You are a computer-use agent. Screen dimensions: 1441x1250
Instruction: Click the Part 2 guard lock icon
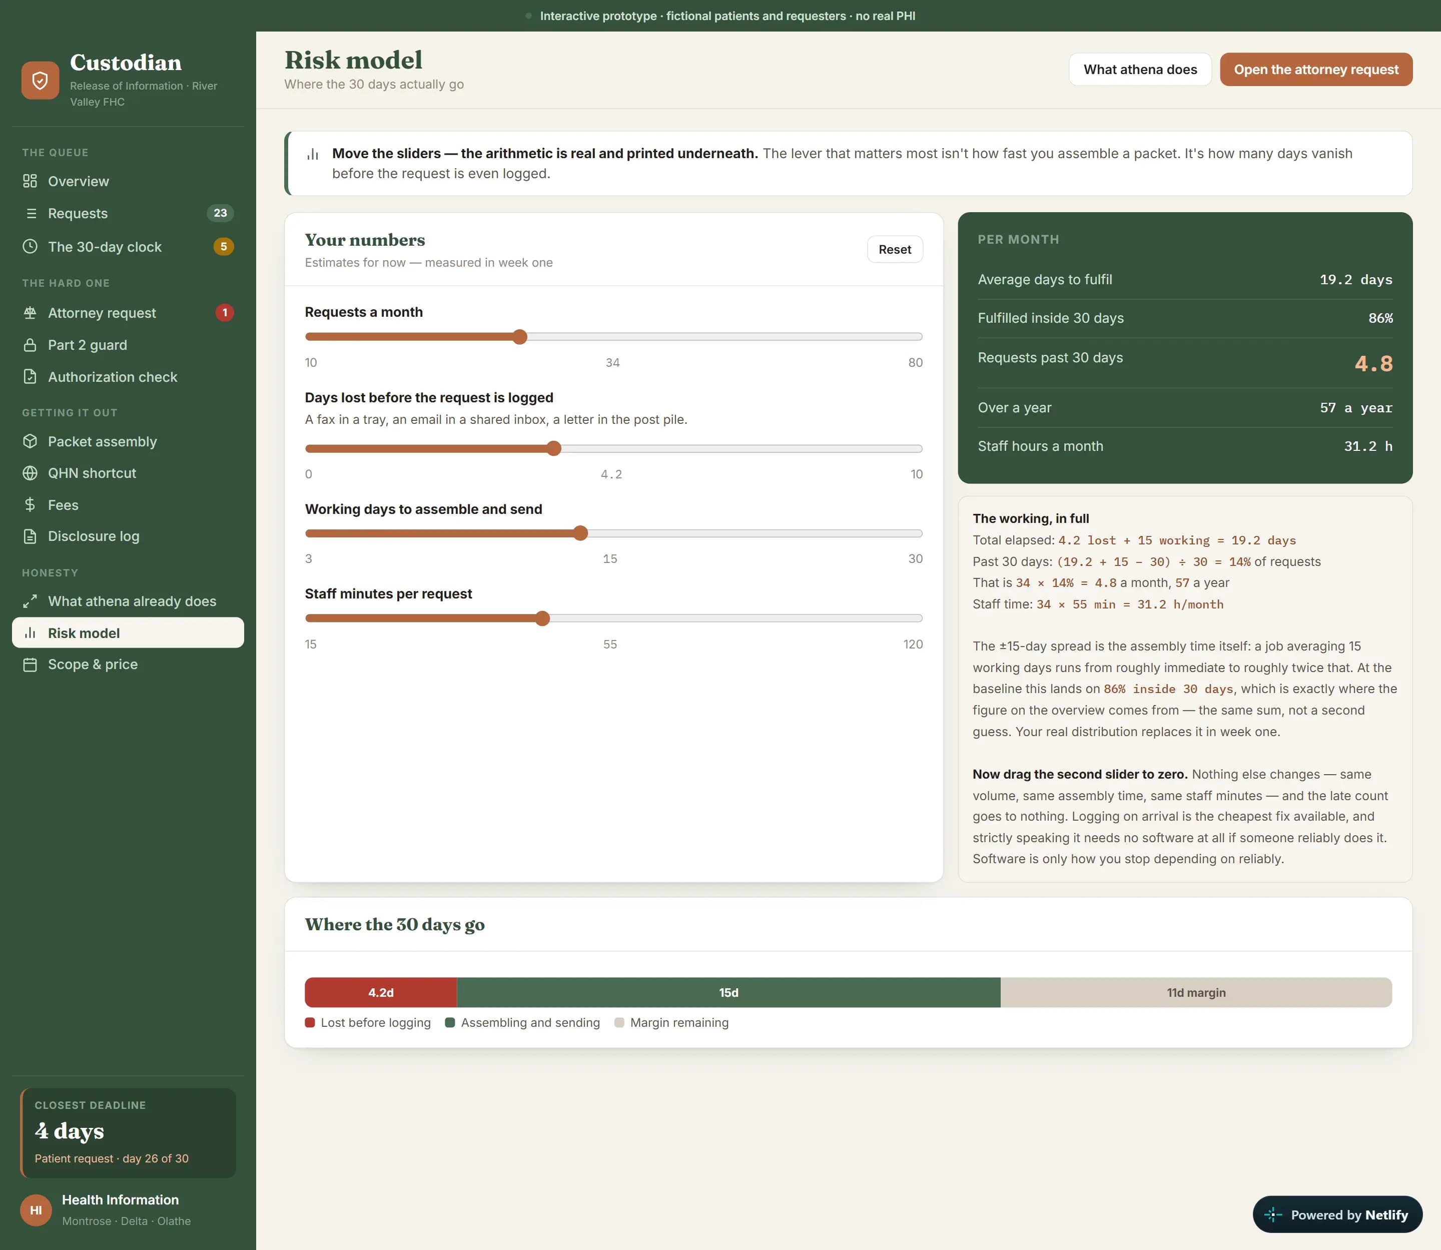pos(30,345)
